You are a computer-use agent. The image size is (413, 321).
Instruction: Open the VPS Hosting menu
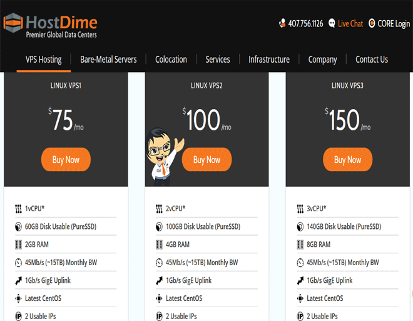pos(43,60)
